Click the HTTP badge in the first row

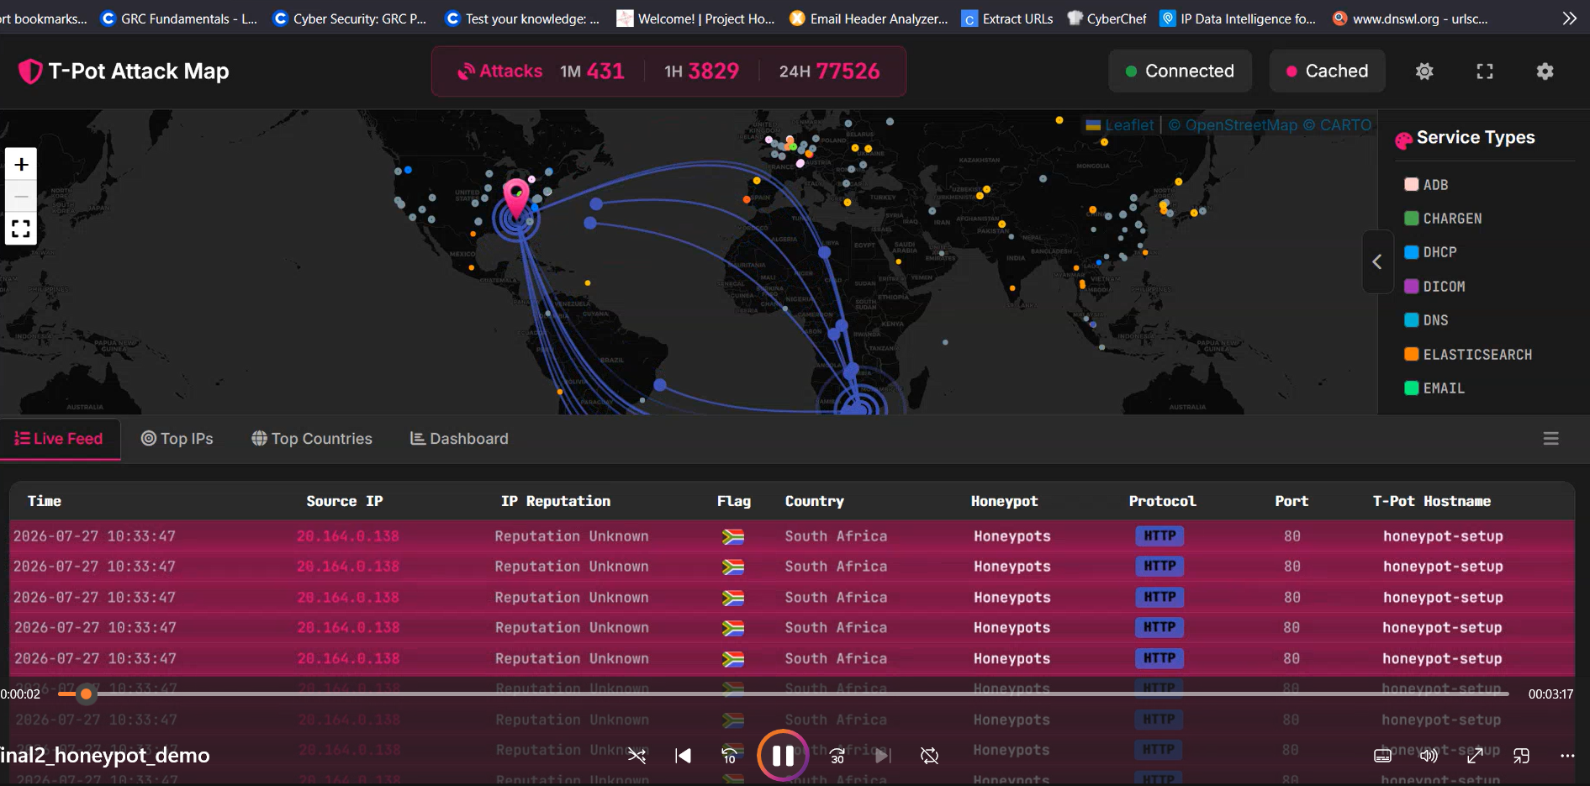1159,536
